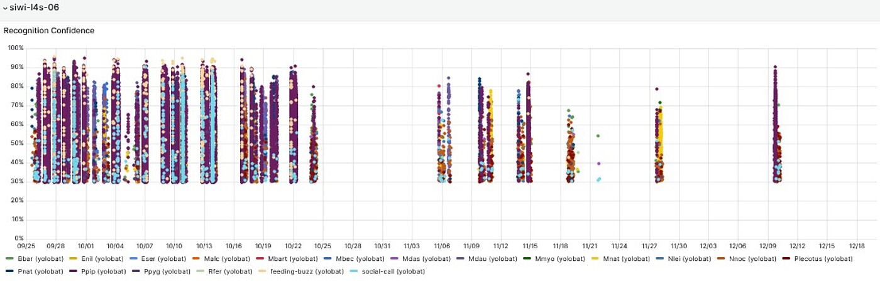Click the Malc (yolobat) orange legend marker
The image size is (880, 284).
tap(196, 259)
